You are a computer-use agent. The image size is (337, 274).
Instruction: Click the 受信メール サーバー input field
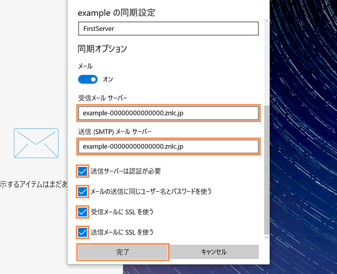pyautogui.click(x=168, y=113)
